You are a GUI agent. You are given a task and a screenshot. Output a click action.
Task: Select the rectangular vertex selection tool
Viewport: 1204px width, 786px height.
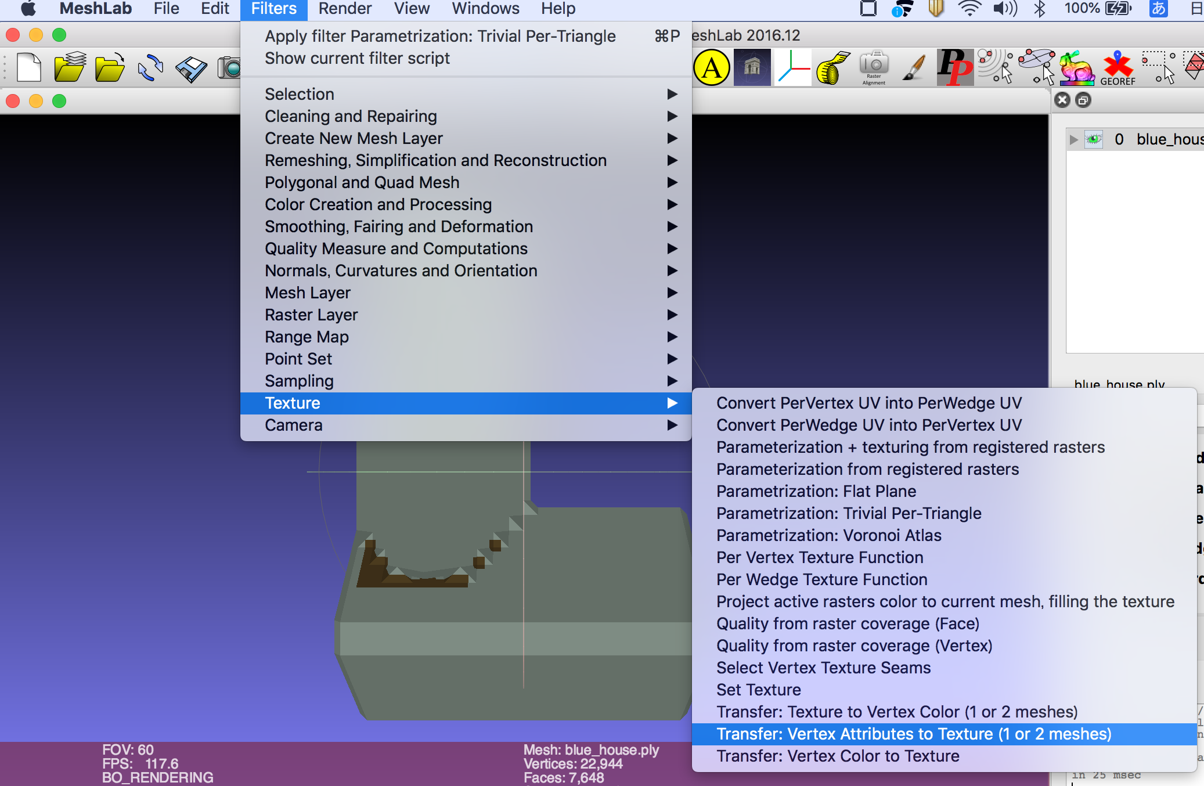tap(1158, 67)
